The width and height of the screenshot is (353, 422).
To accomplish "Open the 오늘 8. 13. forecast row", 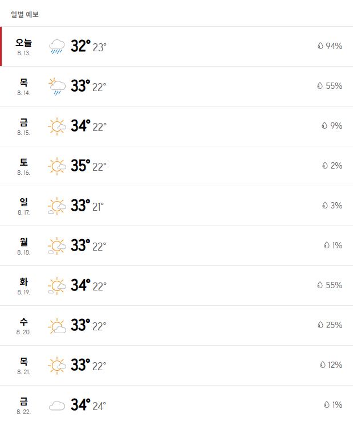I will tap(177, 46).
